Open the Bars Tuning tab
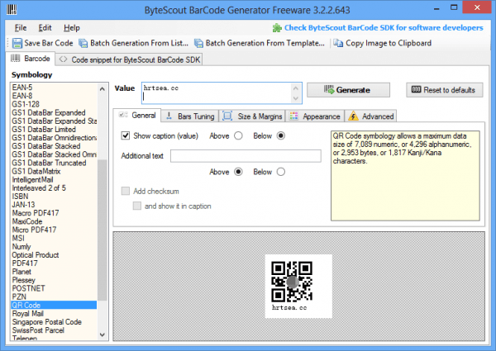496x351 pixels. pos(190,116)
